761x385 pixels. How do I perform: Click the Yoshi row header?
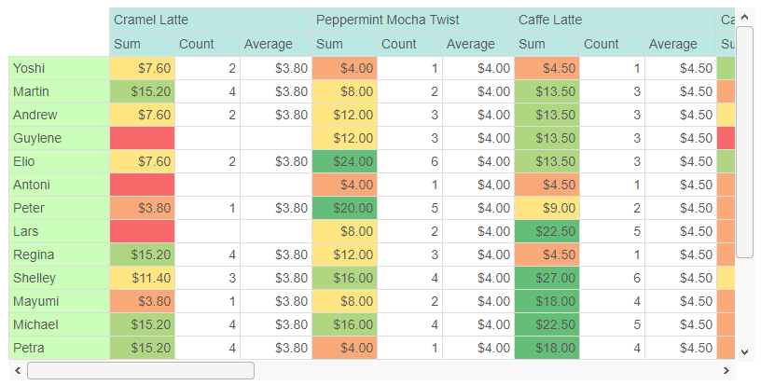(x=59, y=68)
